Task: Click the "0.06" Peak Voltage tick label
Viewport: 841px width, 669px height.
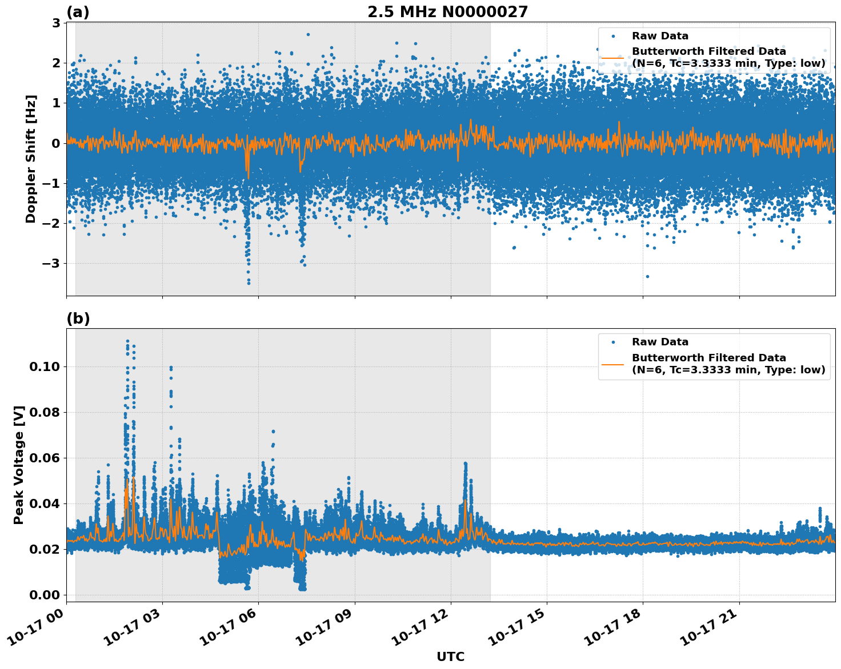Action: point(45,458)
